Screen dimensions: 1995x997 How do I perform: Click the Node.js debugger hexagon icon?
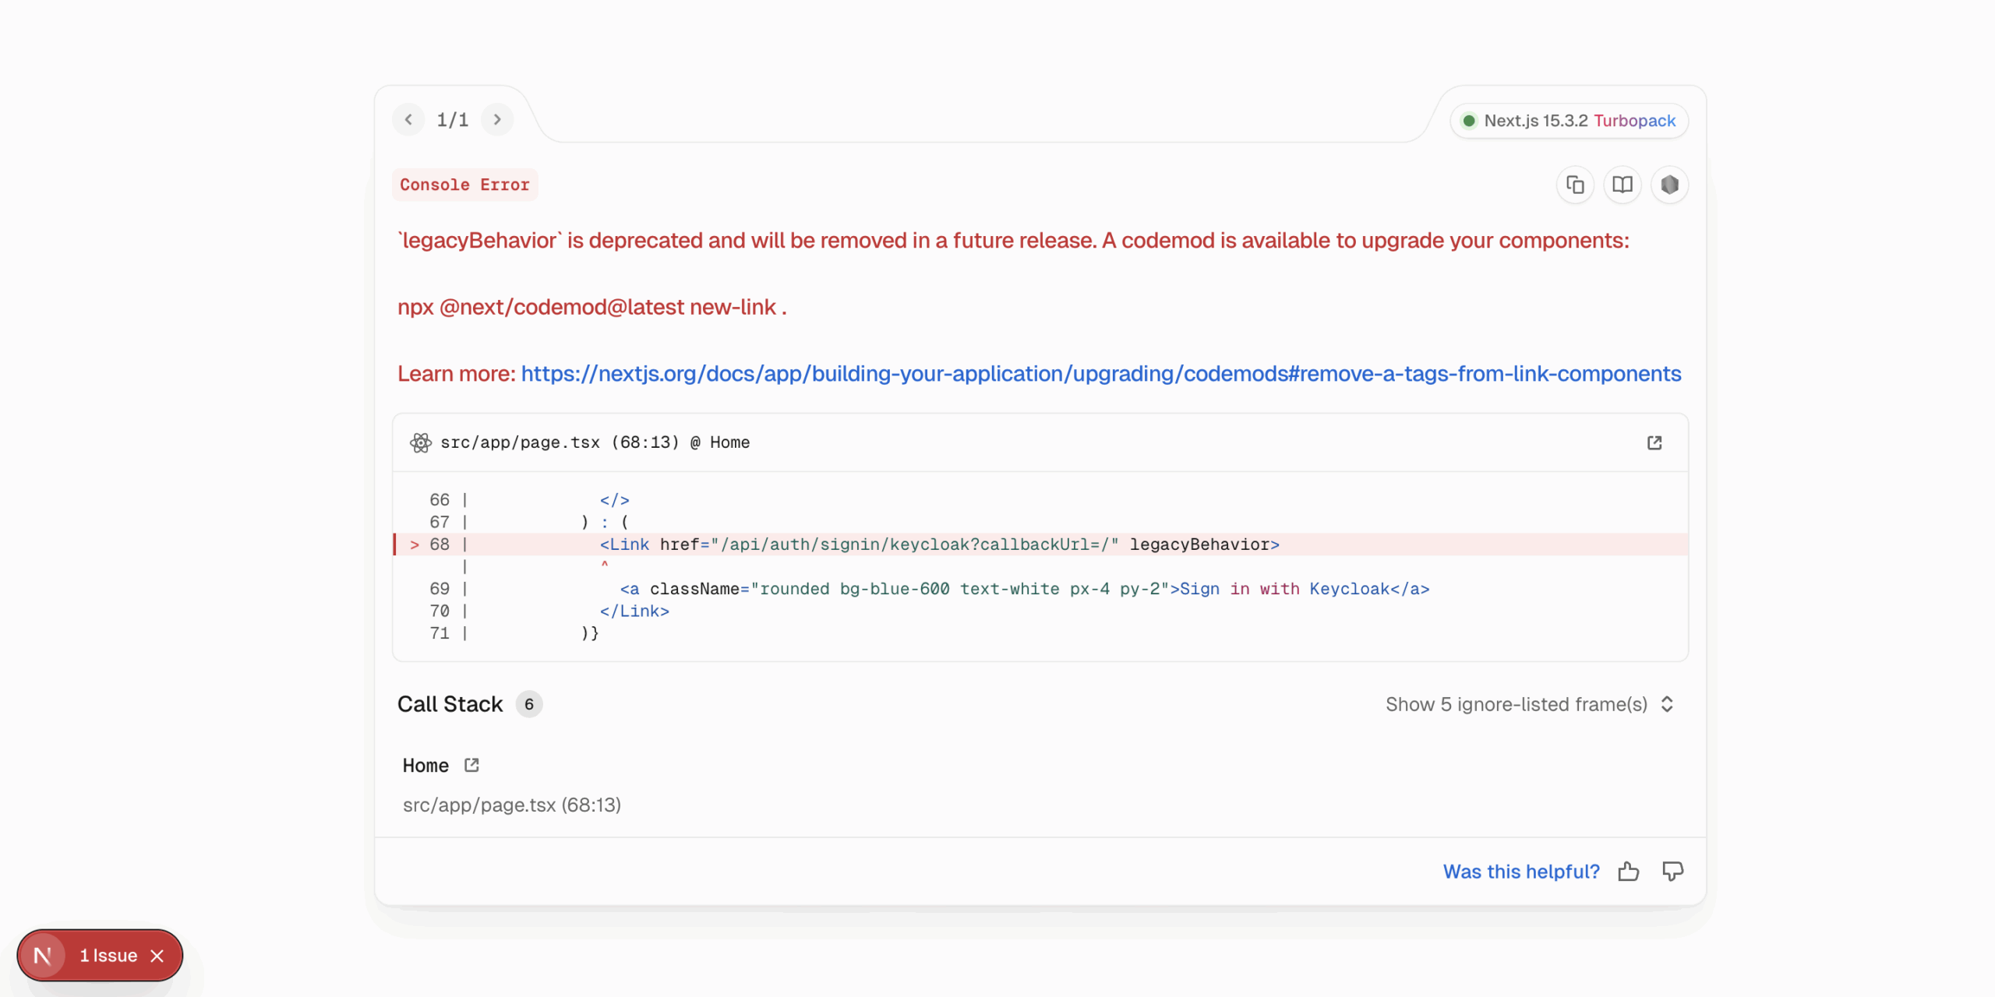[x=1669, y=185]
